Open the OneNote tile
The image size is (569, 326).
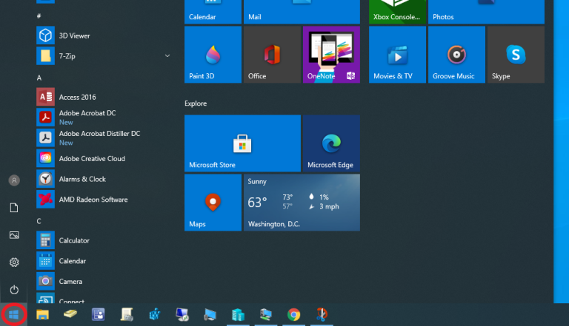(x=331, y=55)
